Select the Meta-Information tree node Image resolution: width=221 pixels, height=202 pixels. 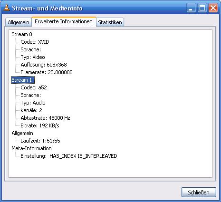[x=31, y=148]
